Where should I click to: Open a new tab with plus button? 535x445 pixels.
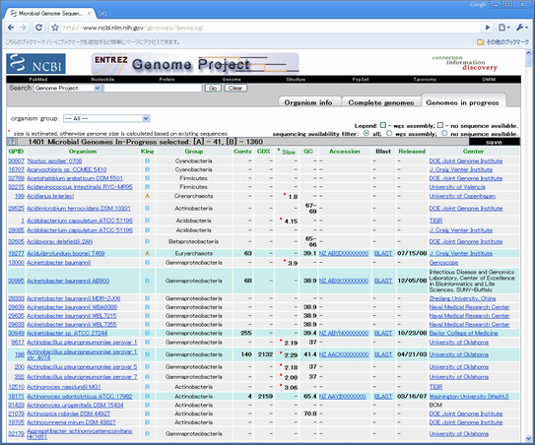point(102,14)
